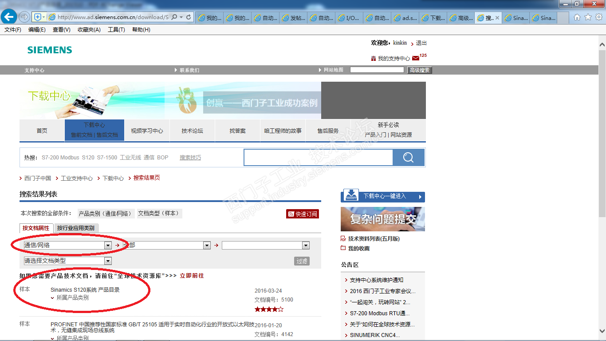Screen dimensions: 606x341
Task: Click the 复杂问题提交 banner image
Action: pos(383,219)
